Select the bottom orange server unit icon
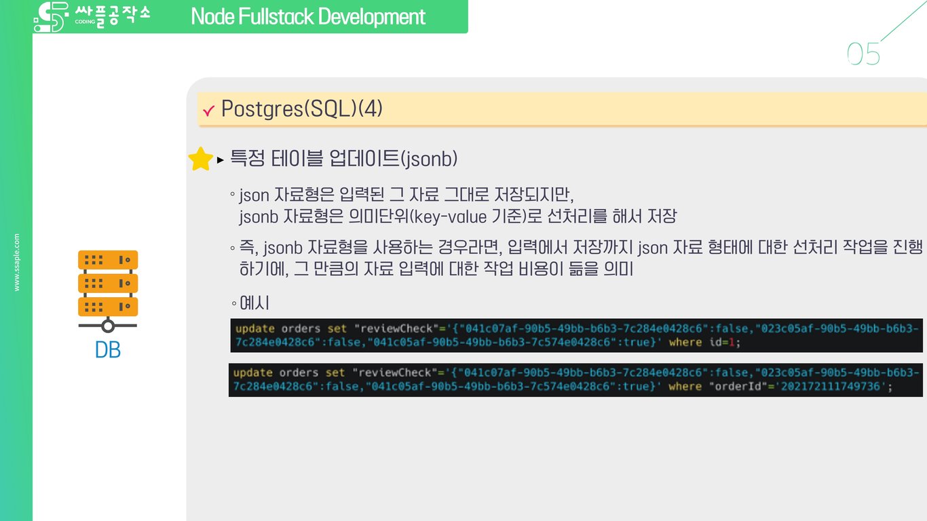The image size is (927, 521). (x=107, y=307)
